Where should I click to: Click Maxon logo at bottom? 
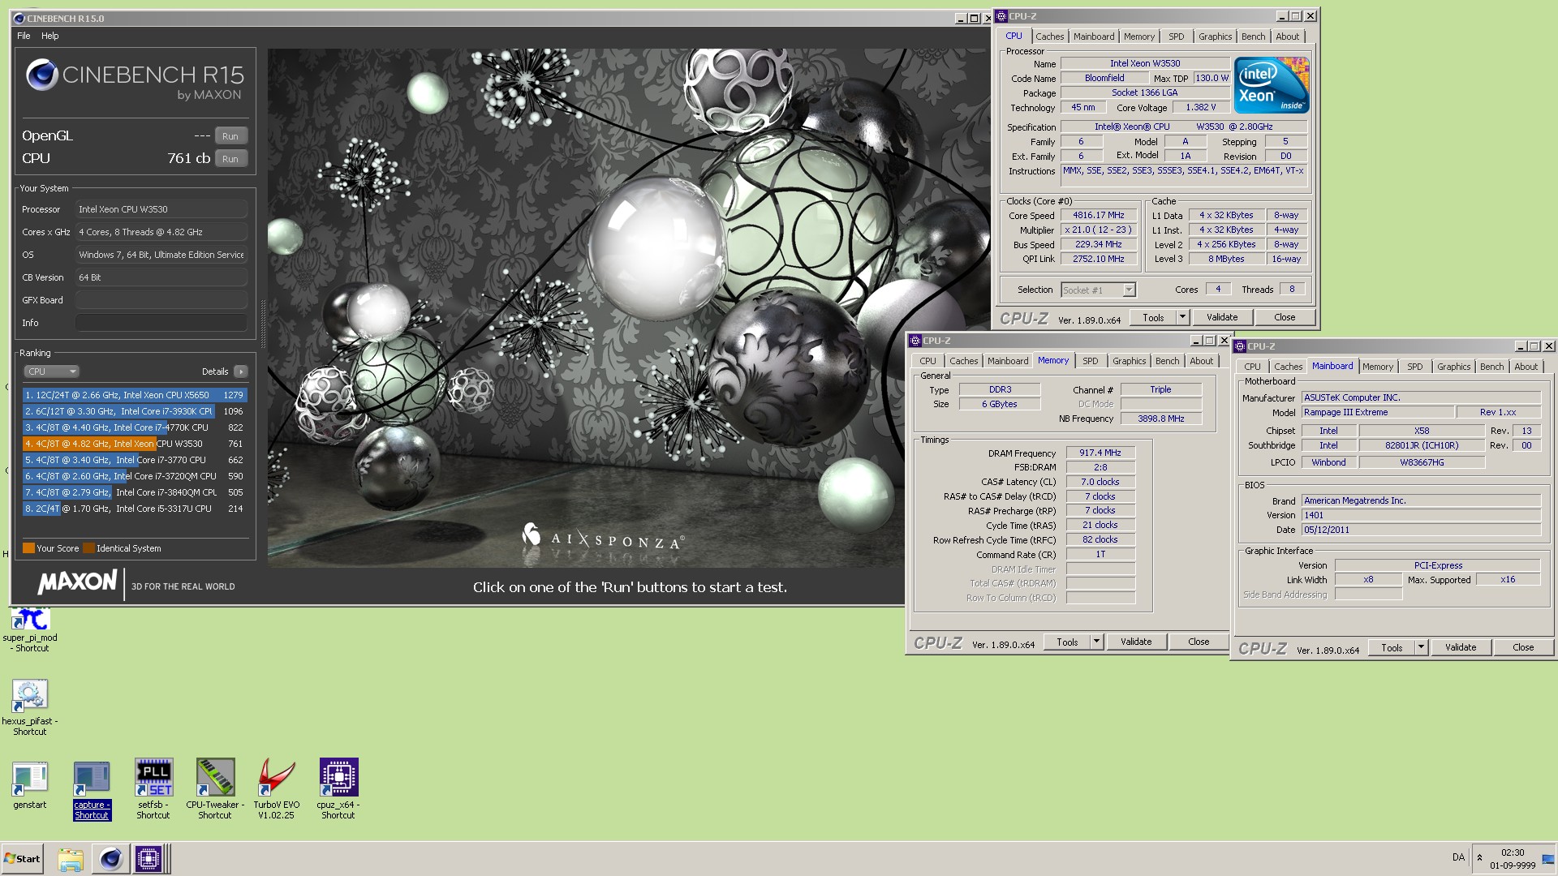[x=77, y=582]
